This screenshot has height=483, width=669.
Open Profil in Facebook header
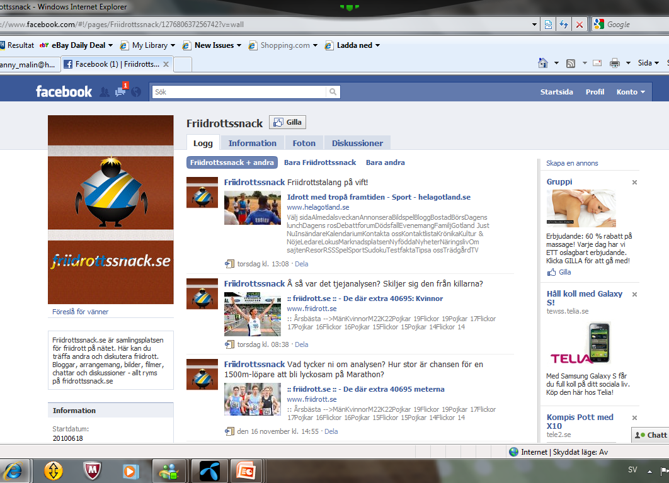(x=595, y=92)
